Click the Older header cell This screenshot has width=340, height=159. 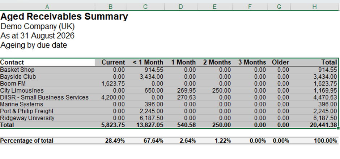(279, 62)
